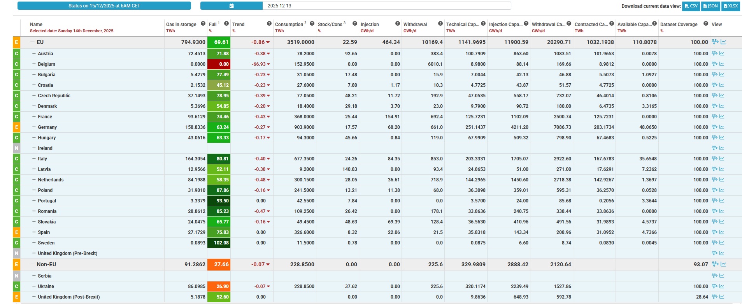This screenshot has height=304, width=742.
Task: Show the help tooltip for Gas in storage
Action: click(x=203, y=23)
